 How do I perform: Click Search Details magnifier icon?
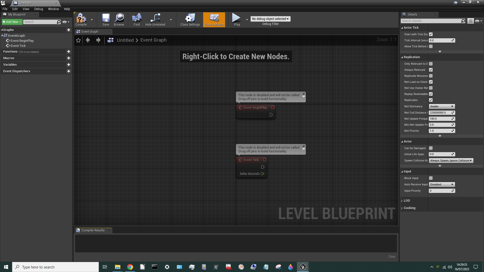tap(463, 21)
